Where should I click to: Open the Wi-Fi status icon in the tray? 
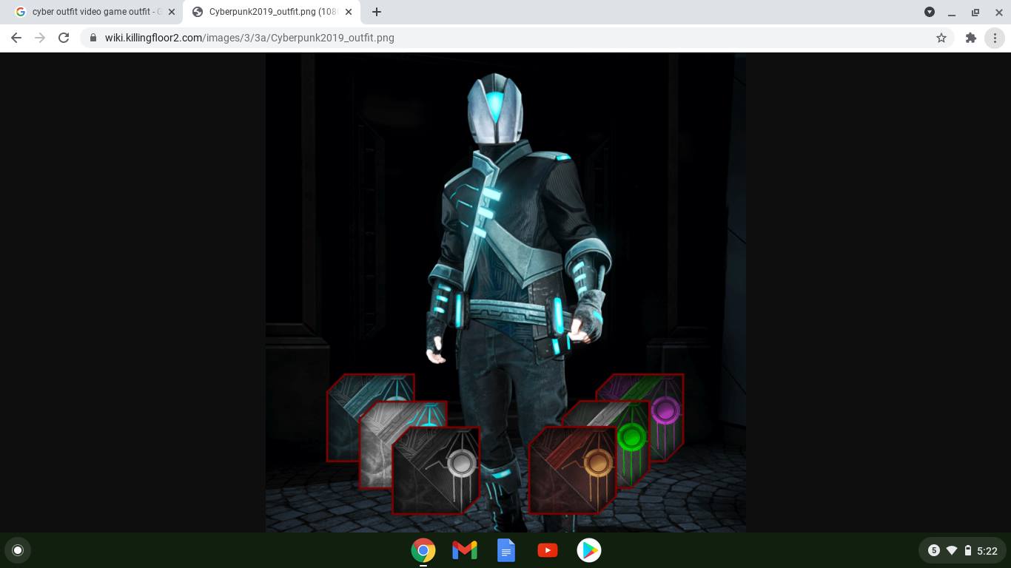pos(952,550)
